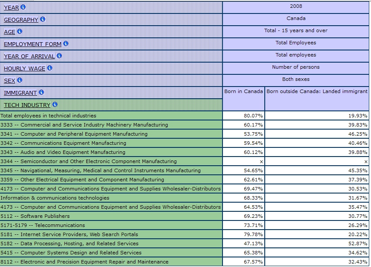
Task: Open the HOURLY WAGE link
Action: [x=24, y=69]
